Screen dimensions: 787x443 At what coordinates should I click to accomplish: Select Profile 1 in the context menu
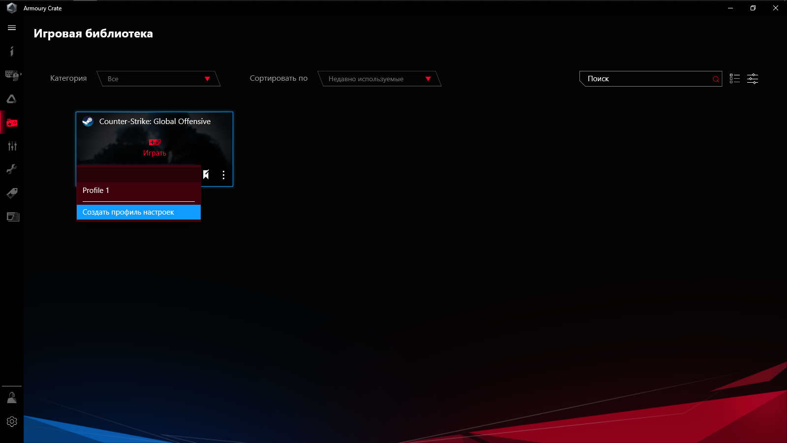pyautogui.click(x=96, y=190)
